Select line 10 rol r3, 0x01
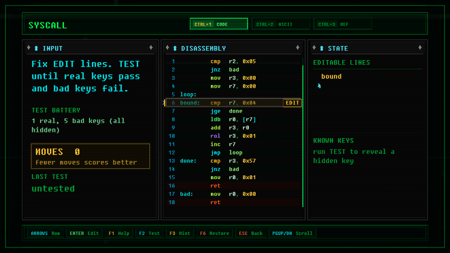The width and height of the screenshot is (450, 253). point(233,136)
